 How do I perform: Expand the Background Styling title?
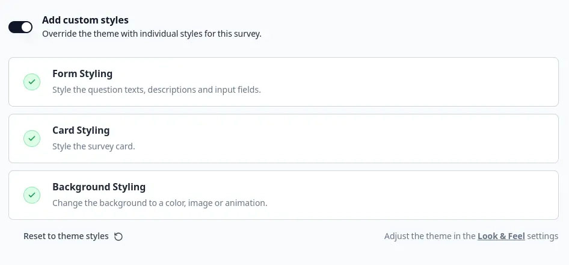pos(99,187)
